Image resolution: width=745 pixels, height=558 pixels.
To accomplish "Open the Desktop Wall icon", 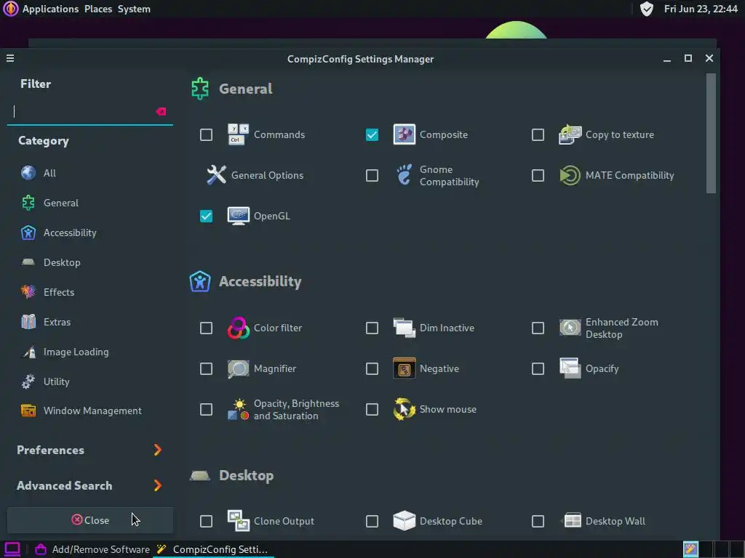I will coord(572,521).
